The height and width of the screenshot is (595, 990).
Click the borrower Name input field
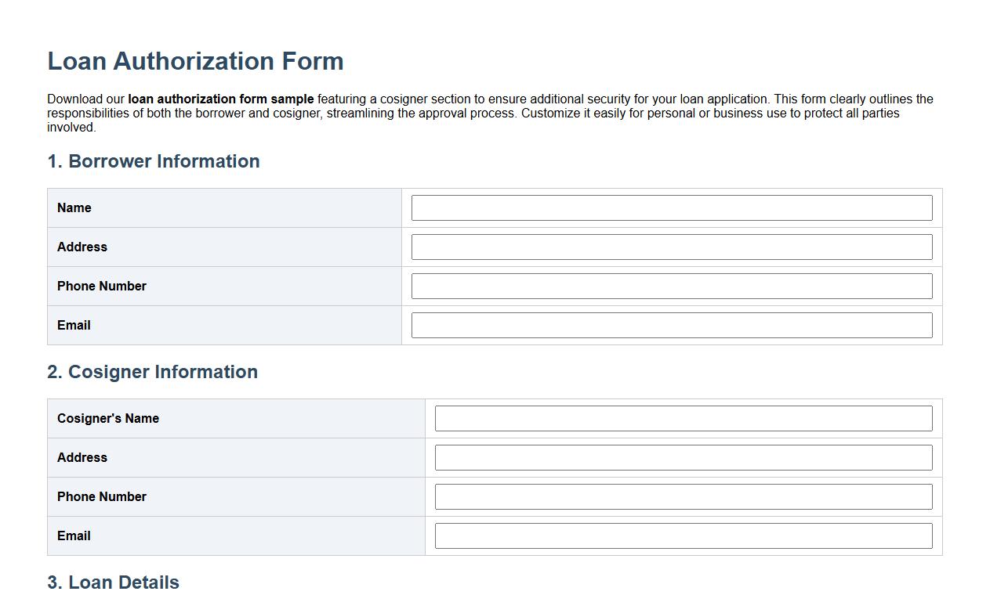(x=671, y=207)
